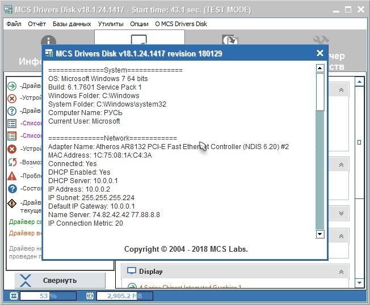Click the solid red X circle icon
The height and width of the screenshot is (305, 370).
pos(12,149)
